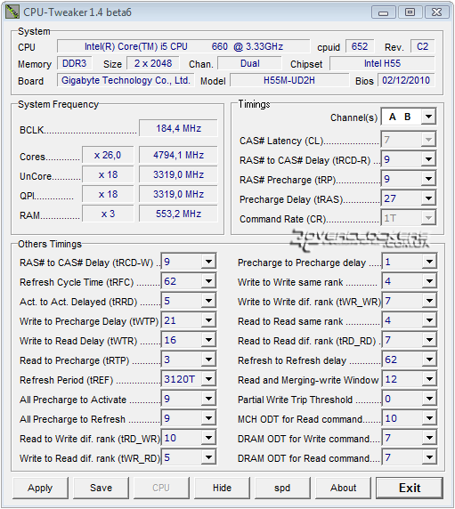Select the RAM multiplier x 3 field
The width and height of the screenshot is (455, 509).
tap(108, 214)
